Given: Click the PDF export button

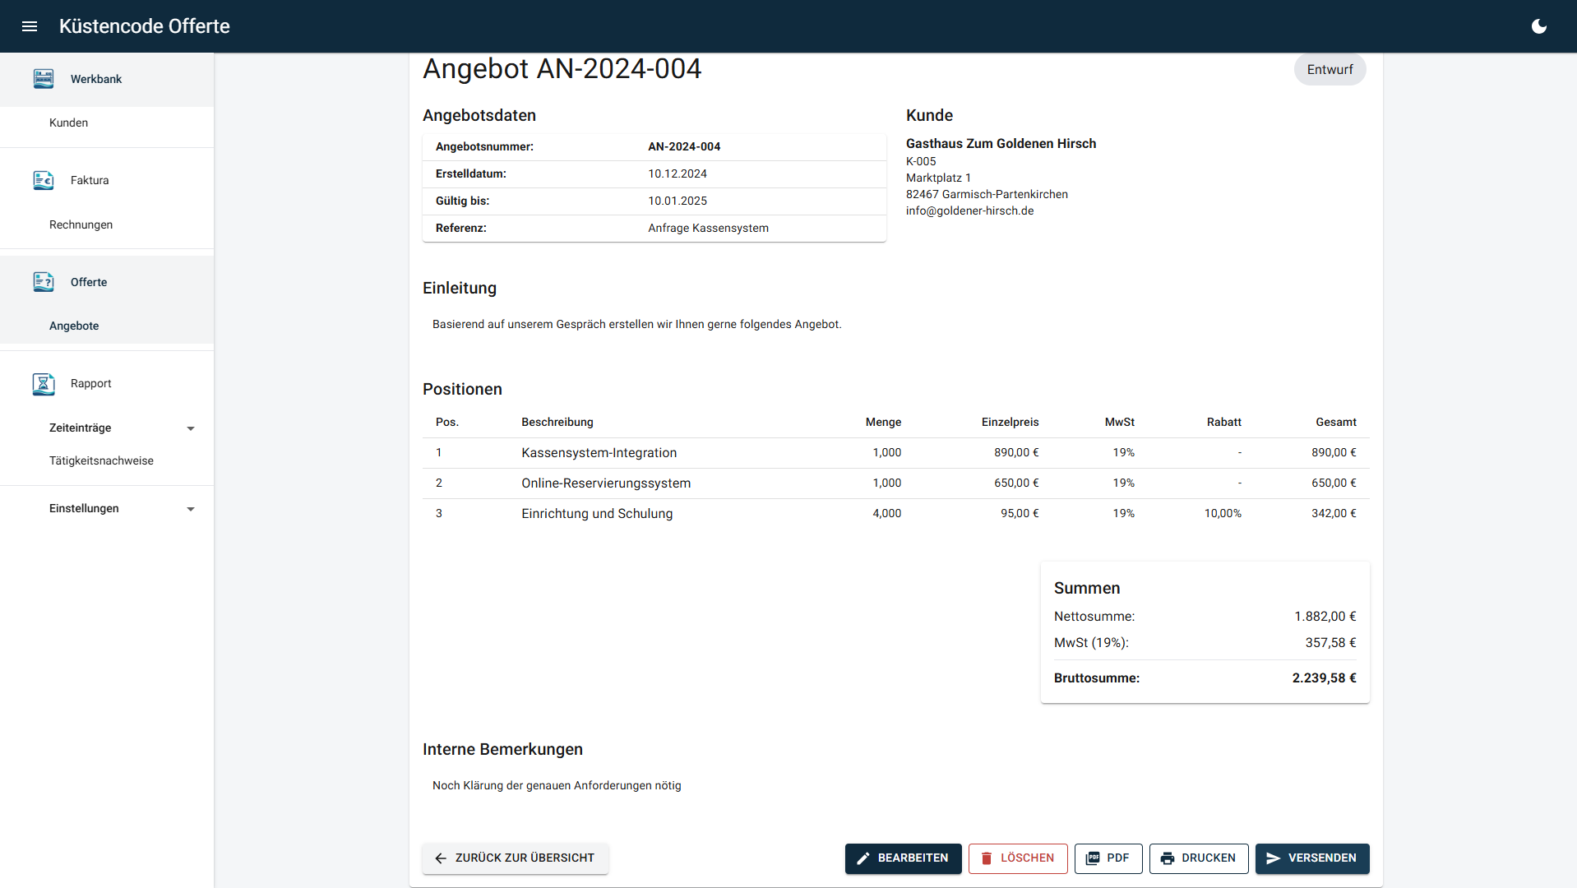Looking at the screenshot, I should (1108, 858).
